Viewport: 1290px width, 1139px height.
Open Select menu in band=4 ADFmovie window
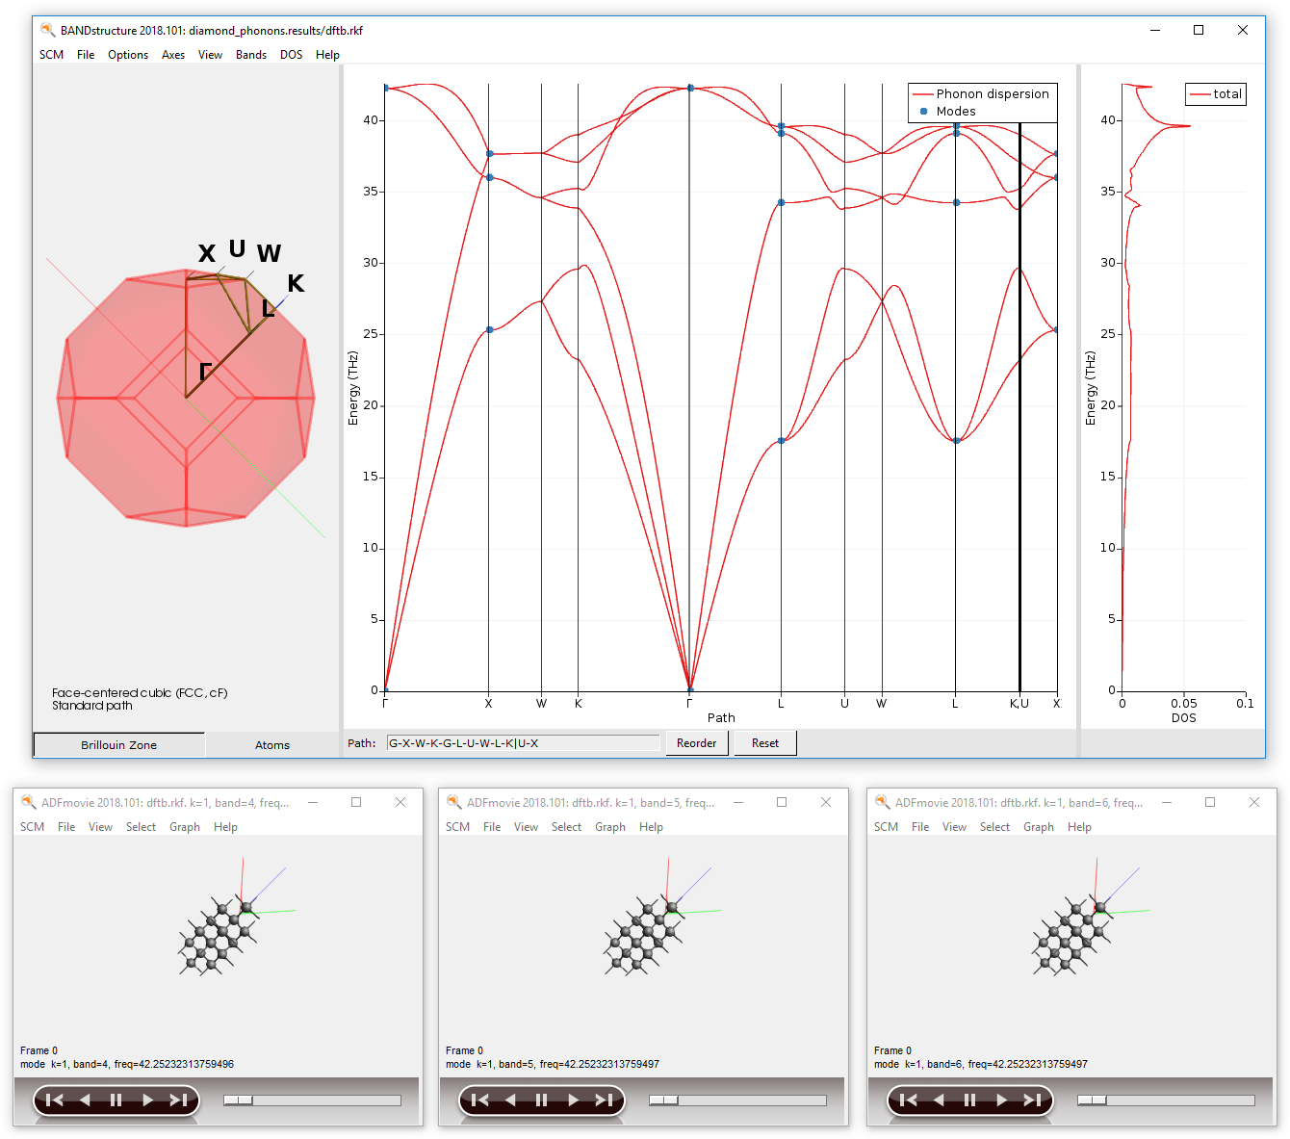pyautogui.click(x=141, y=827)
